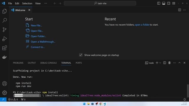Open the launch profile dropdown chevron

(160, 63)
